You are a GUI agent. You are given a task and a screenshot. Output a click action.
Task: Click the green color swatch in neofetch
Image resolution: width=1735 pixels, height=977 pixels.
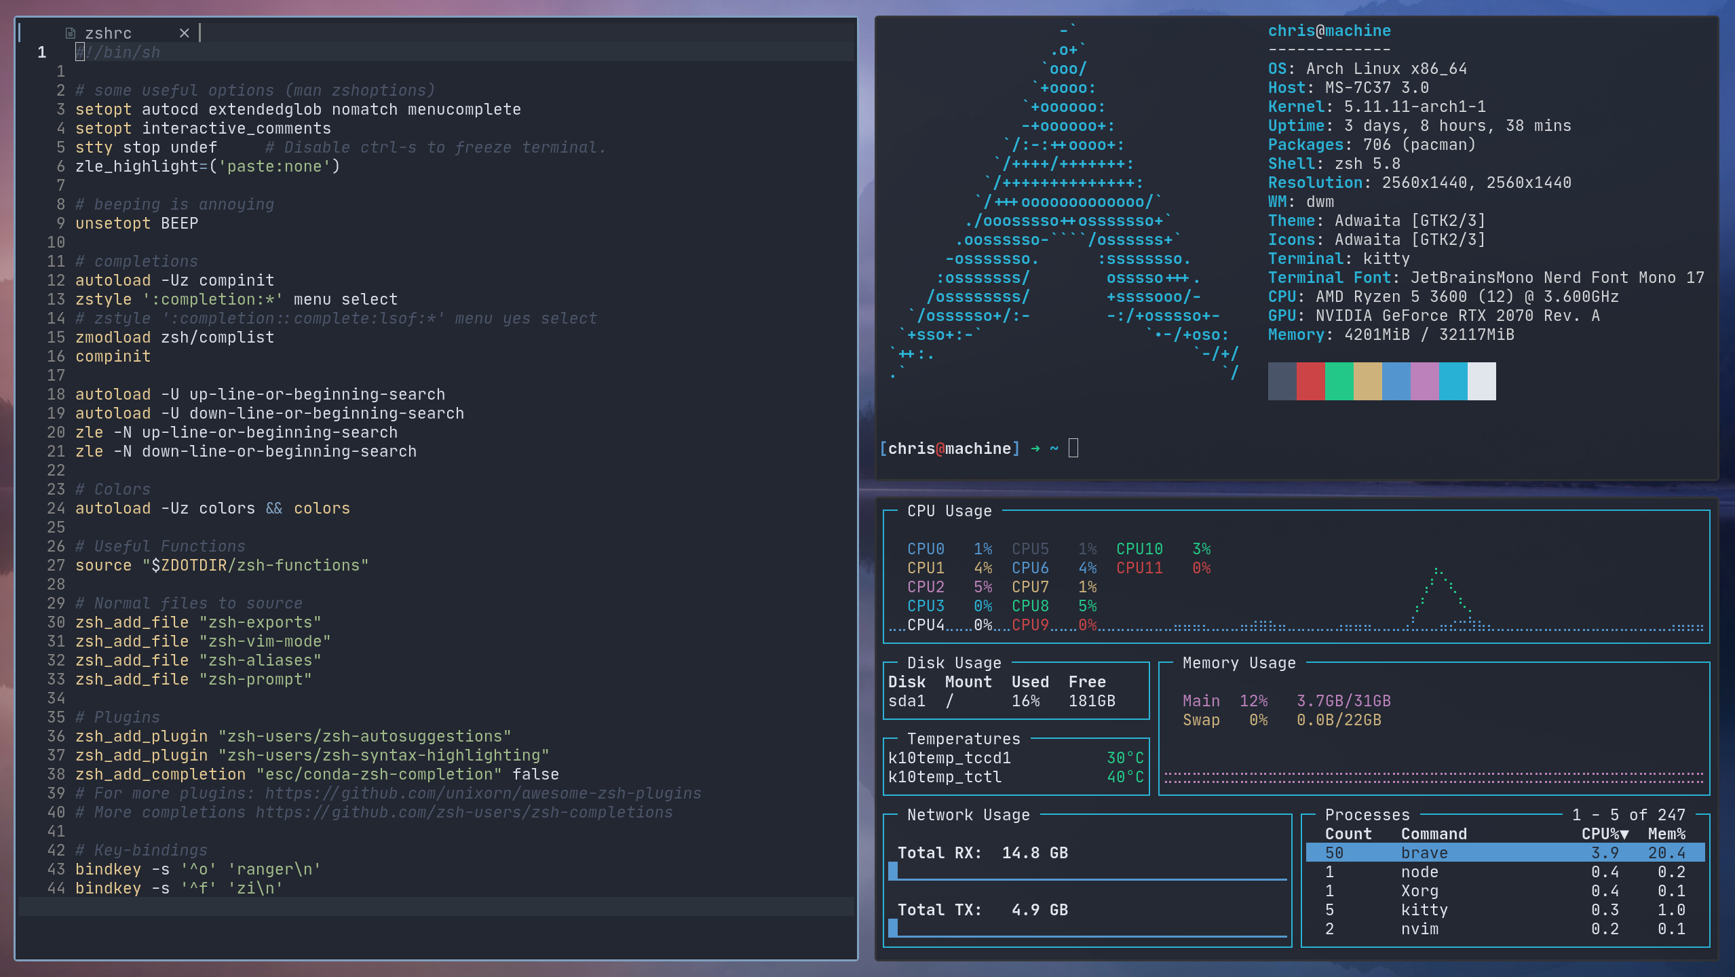[1339, 381]
